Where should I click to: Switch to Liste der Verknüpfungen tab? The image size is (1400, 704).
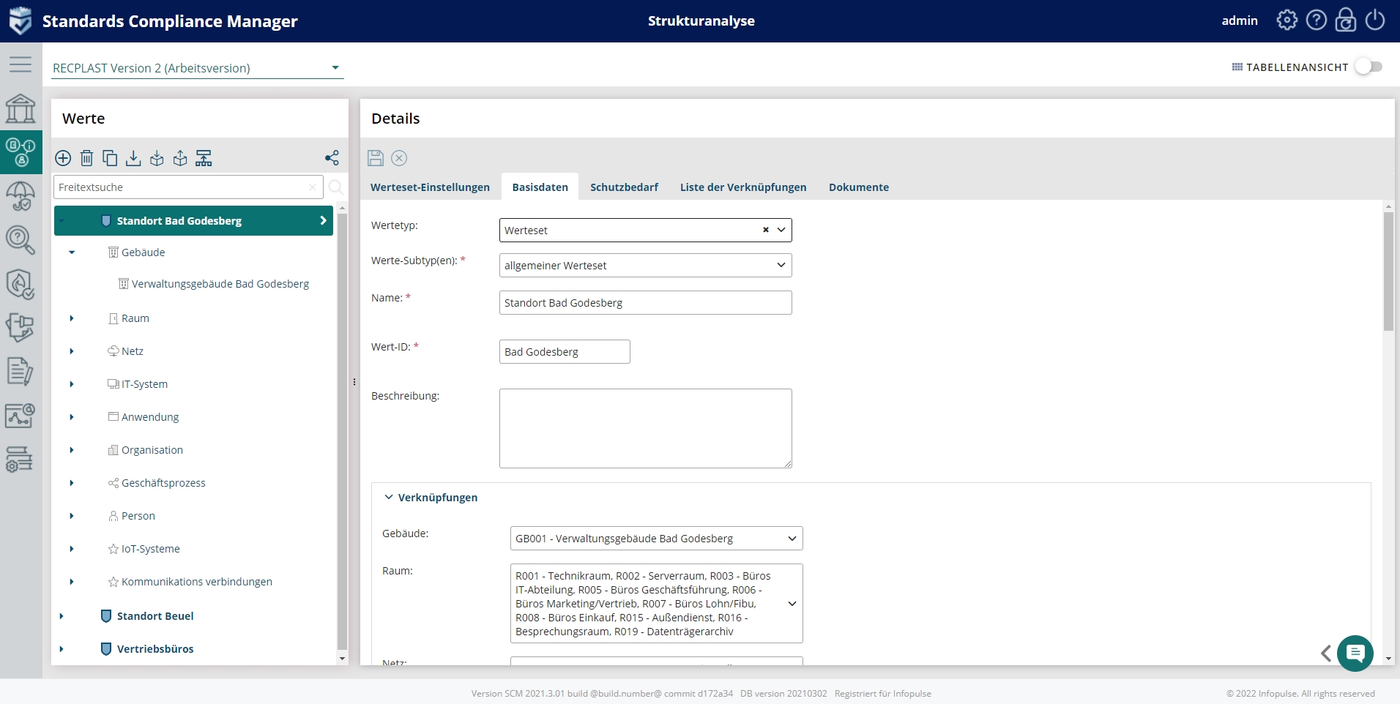tap(743, 187)
